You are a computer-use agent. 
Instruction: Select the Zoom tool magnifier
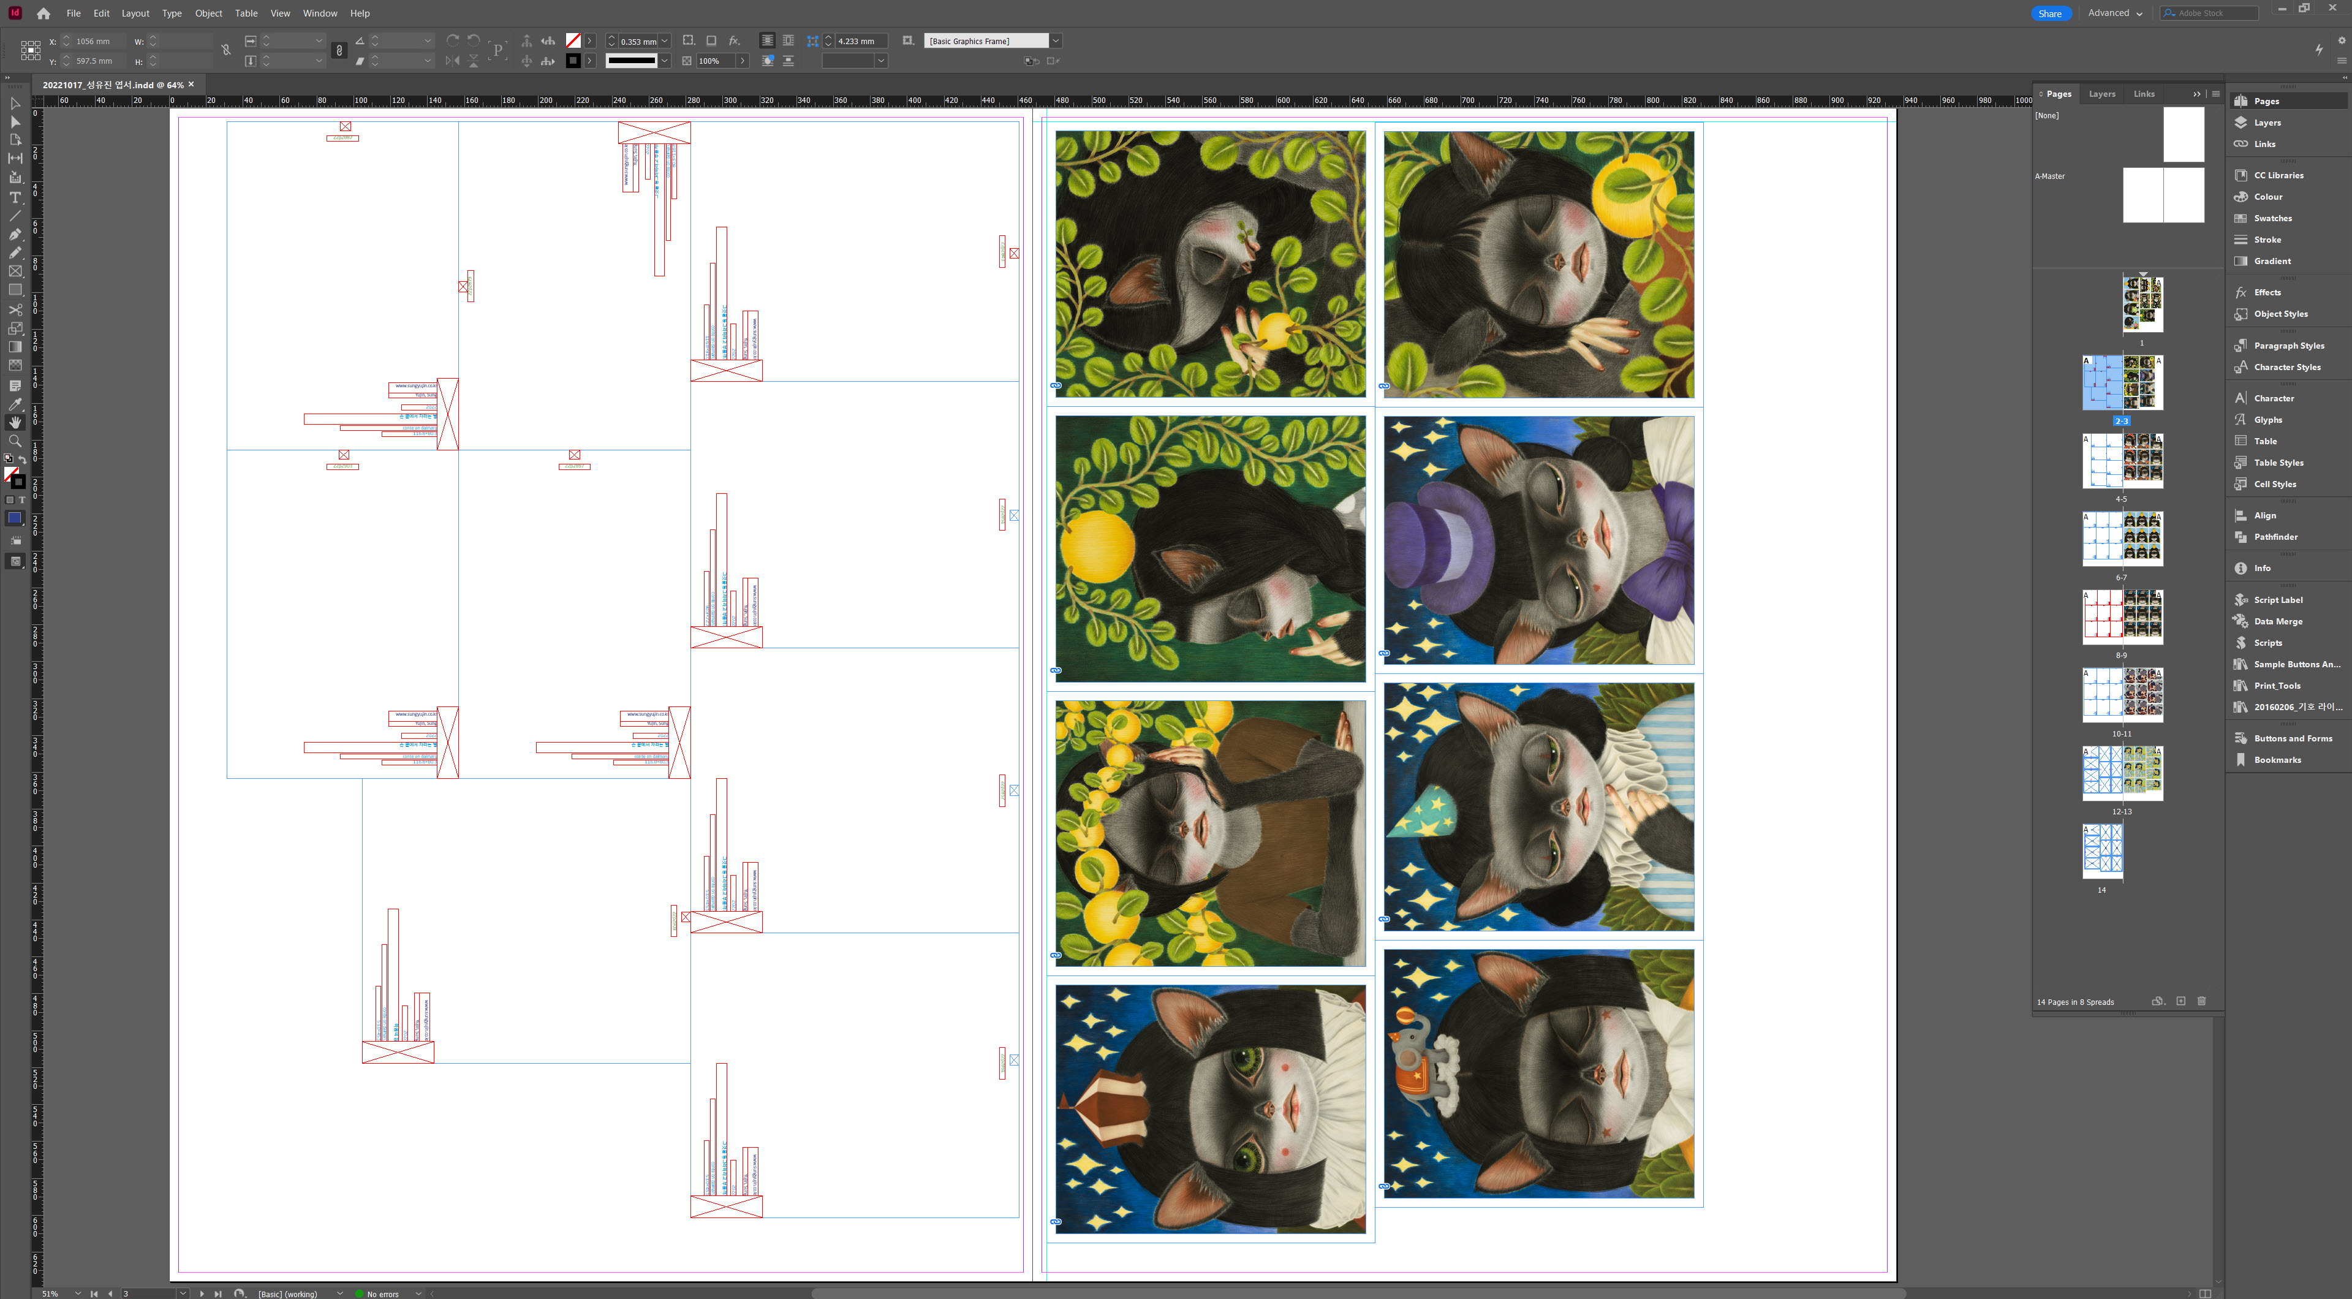[15, 441]
